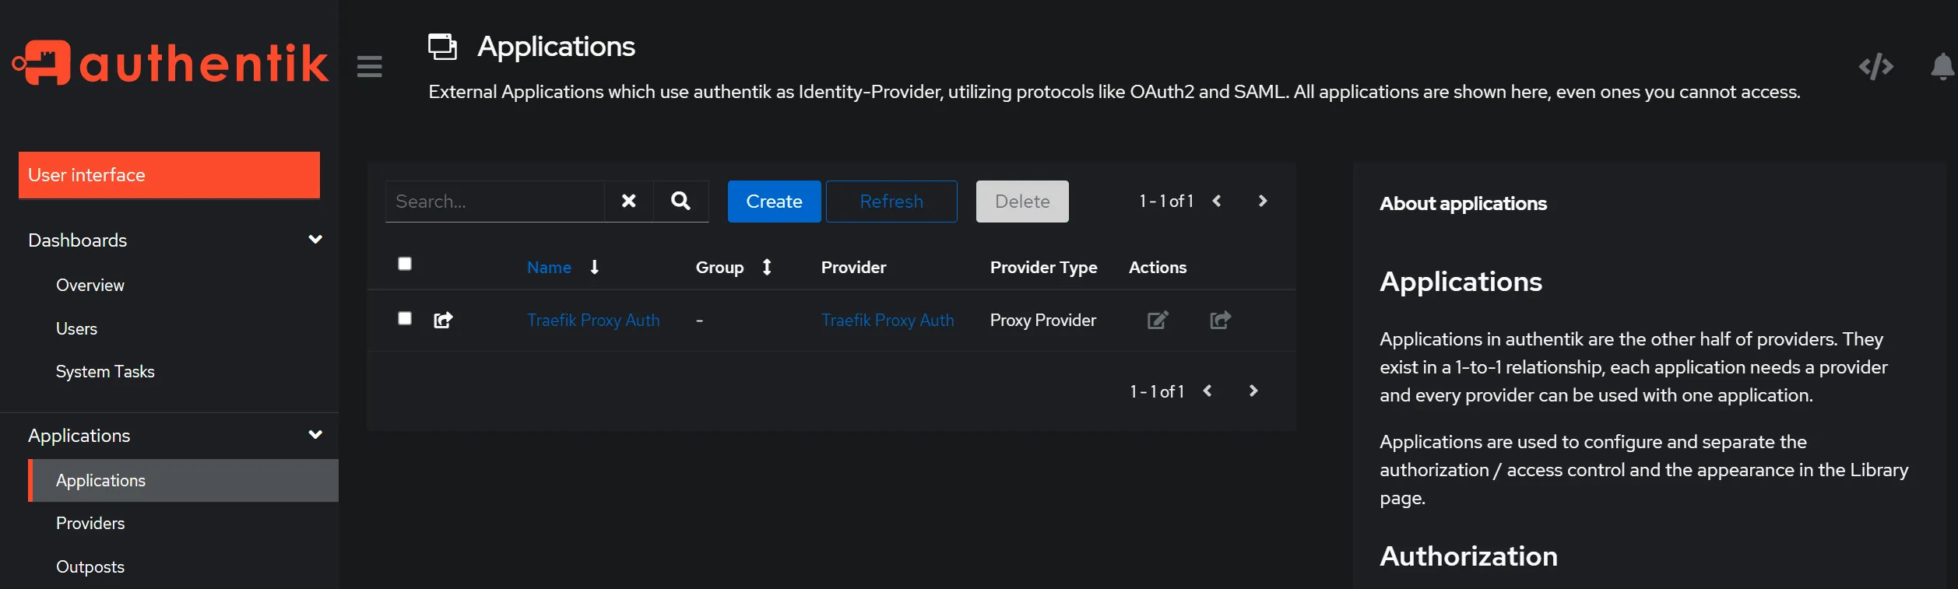Open Traefik Proxy Auth application name link
Viewport: 1958px width, 589px height.
coord(593,320)
